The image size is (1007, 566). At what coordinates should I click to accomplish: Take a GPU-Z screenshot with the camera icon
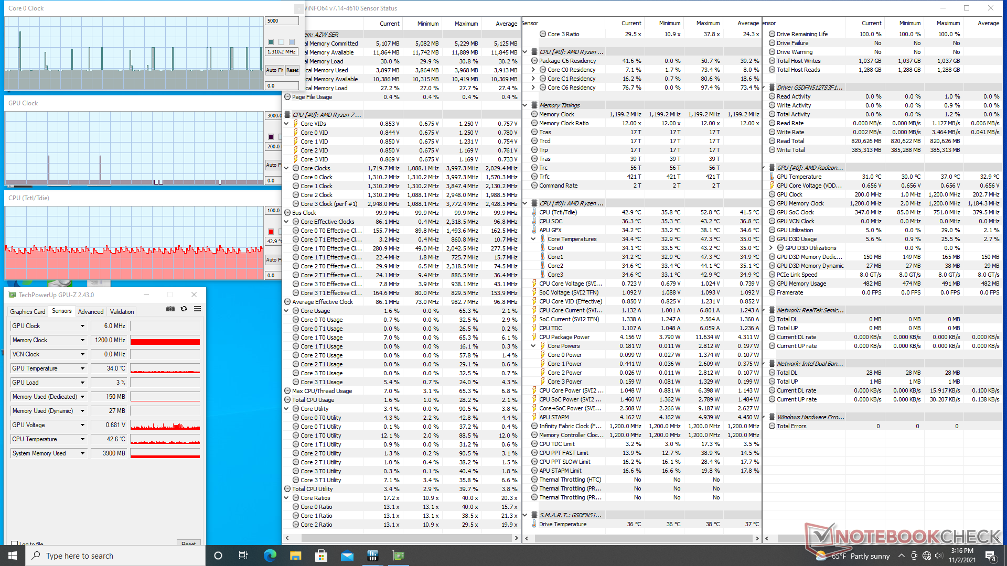170,309
